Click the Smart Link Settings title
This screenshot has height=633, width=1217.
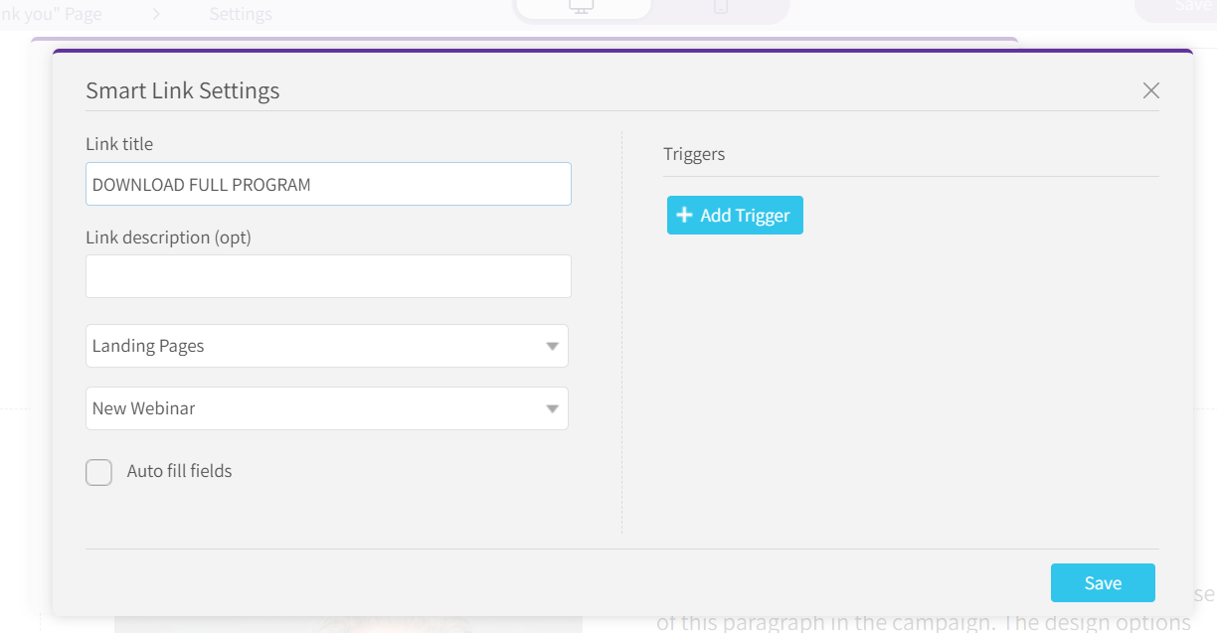182,90
